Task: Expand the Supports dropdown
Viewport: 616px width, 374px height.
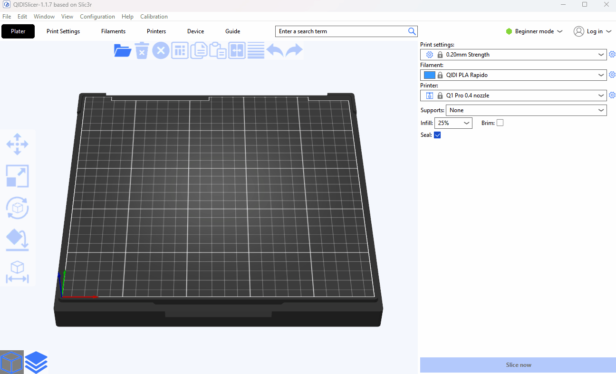Action: coord(526,110)
